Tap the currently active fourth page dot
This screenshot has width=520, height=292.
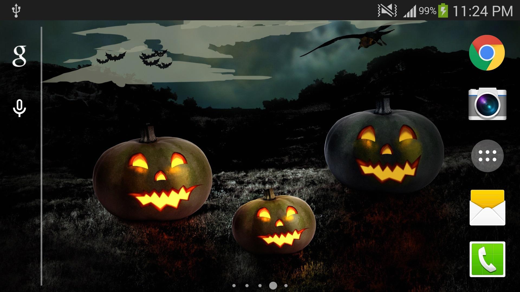273,286
